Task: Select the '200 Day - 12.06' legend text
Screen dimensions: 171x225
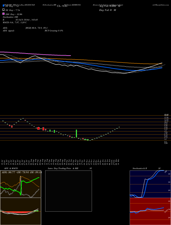Action: 14,14
